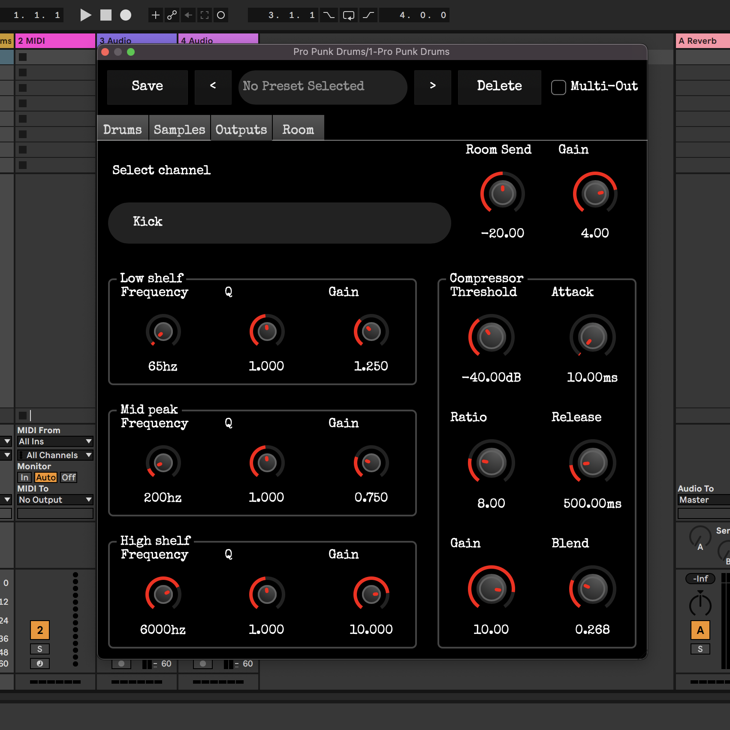Click Compressor Blend knob
Viewport: 730px width, 730px height.
[x=592, y=589]
